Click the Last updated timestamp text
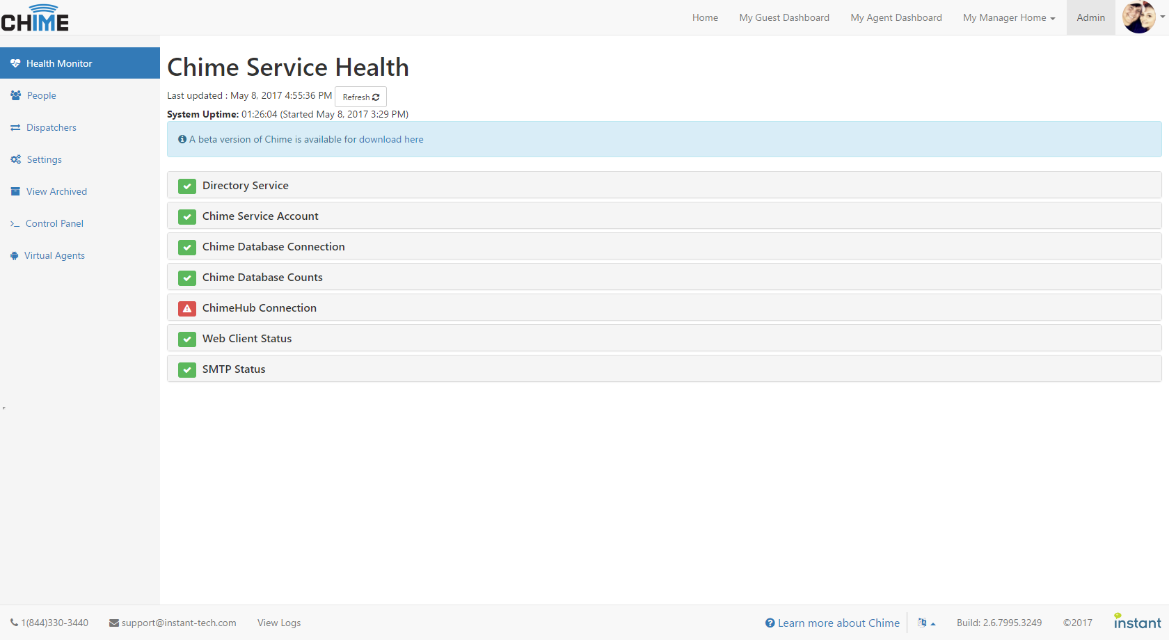The height and width of the screenshot is (640, 1169). [x=250, y=95]
